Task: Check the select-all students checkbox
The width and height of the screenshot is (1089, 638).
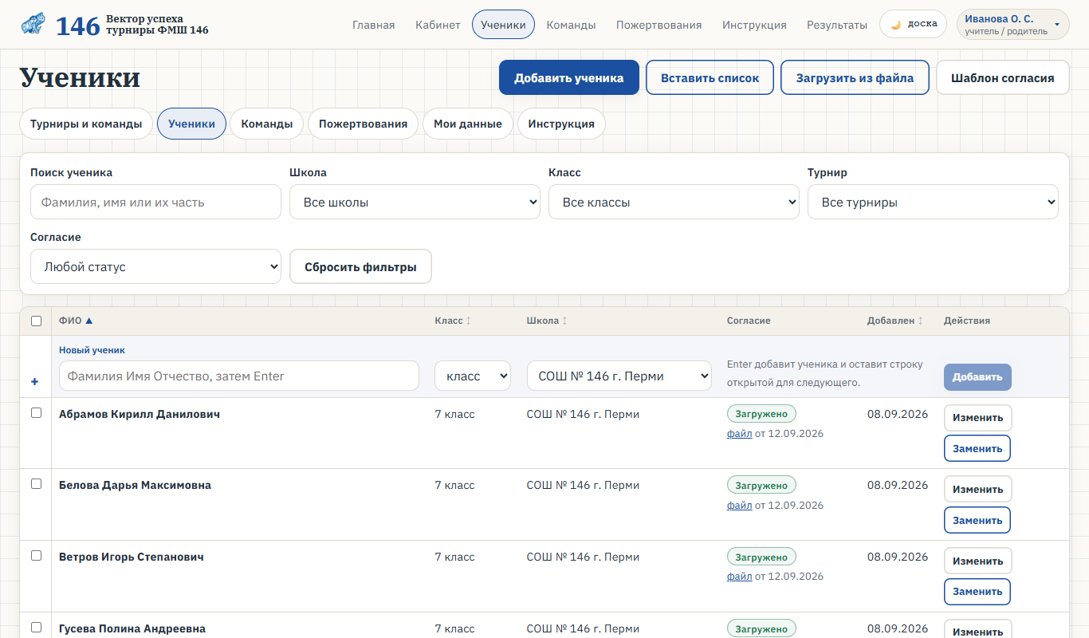Action: pyautogui.click(x=36, y=321)
